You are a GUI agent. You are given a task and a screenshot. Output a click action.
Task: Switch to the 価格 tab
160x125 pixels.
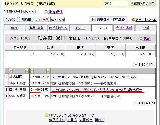point(14,28)
